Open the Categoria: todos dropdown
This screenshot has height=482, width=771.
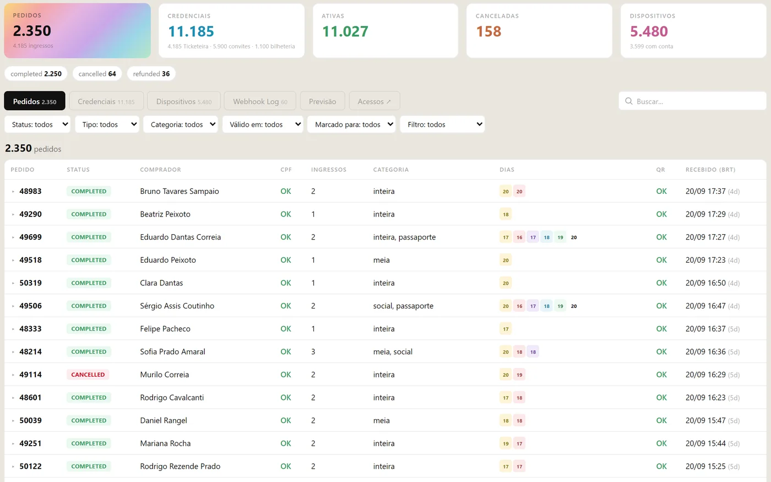pos(181,124)
